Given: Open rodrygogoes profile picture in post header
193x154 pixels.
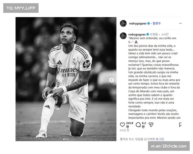Looking at the screenshot, I should pyautogui.click(x=123, y=23).
